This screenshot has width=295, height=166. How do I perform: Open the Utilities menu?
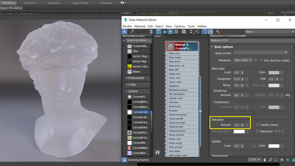tap(202, 26)
